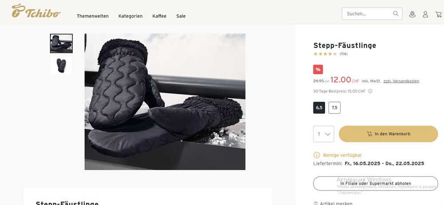This screenshot has height=205, width=444.
Task: Open the zzgl. Versandkosten link
Action: point(401,81)
